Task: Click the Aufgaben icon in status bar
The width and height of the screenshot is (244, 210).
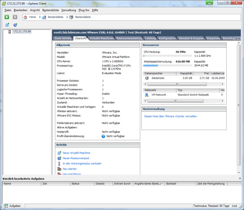Action: pyautogui.click(x=6, y=206)
